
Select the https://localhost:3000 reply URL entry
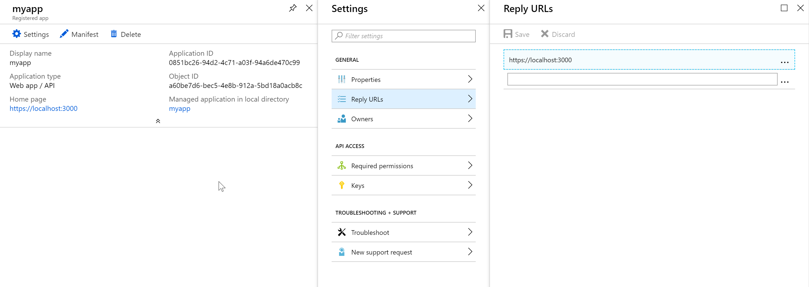pyautogui.click(x=649, y=60)
